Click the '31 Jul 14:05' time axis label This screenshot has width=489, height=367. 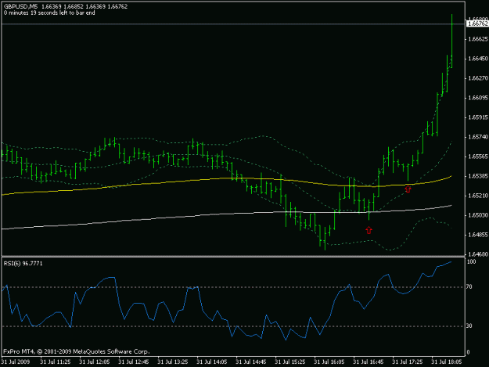tap(212, 362)
